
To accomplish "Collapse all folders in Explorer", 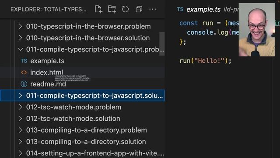I will point(139,9).
